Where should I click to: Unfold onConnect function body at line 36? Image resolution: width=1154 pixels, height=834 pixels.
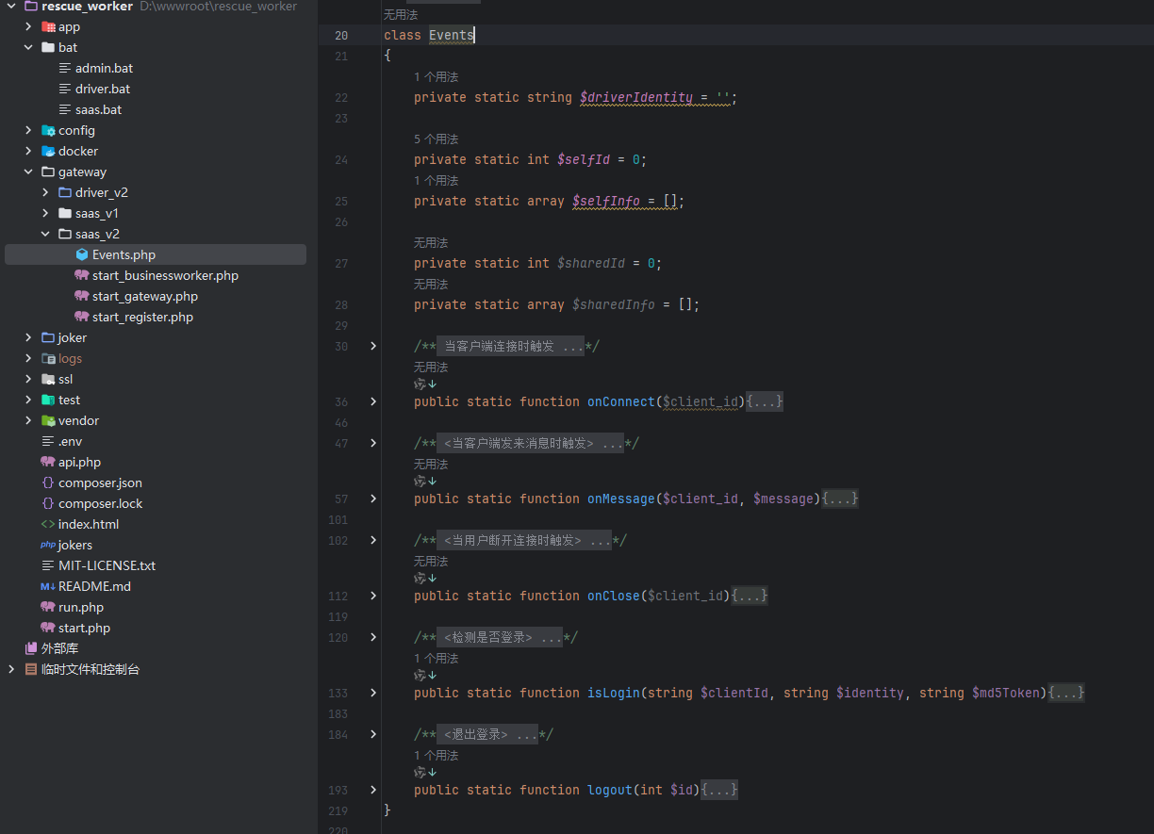coord(373,402)
